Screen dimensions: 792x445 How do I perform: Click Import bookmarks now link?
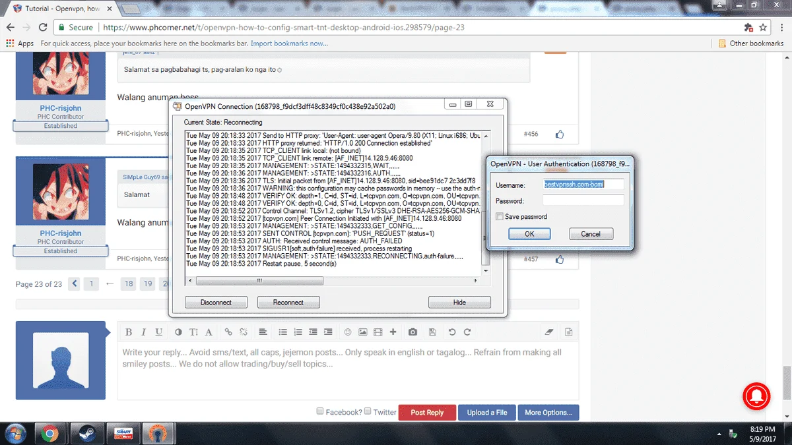(289, 44)
